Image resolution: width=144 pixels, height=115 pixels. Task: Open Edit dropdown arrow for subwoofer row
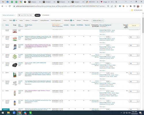pos(138,64)
